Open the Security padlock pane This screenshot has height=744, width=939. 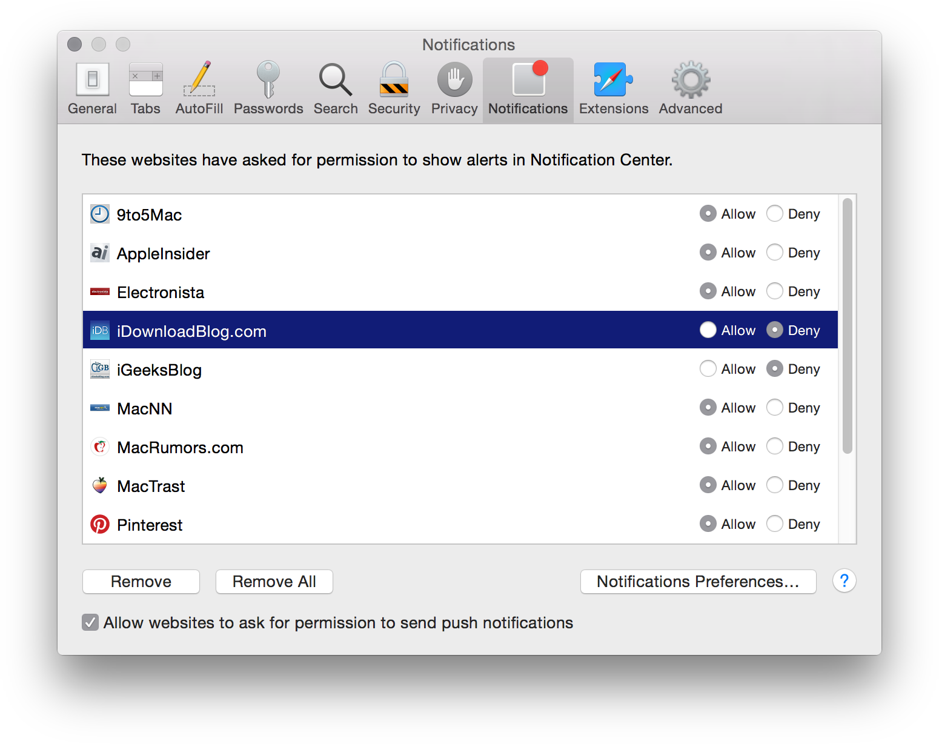click(394, 88)
